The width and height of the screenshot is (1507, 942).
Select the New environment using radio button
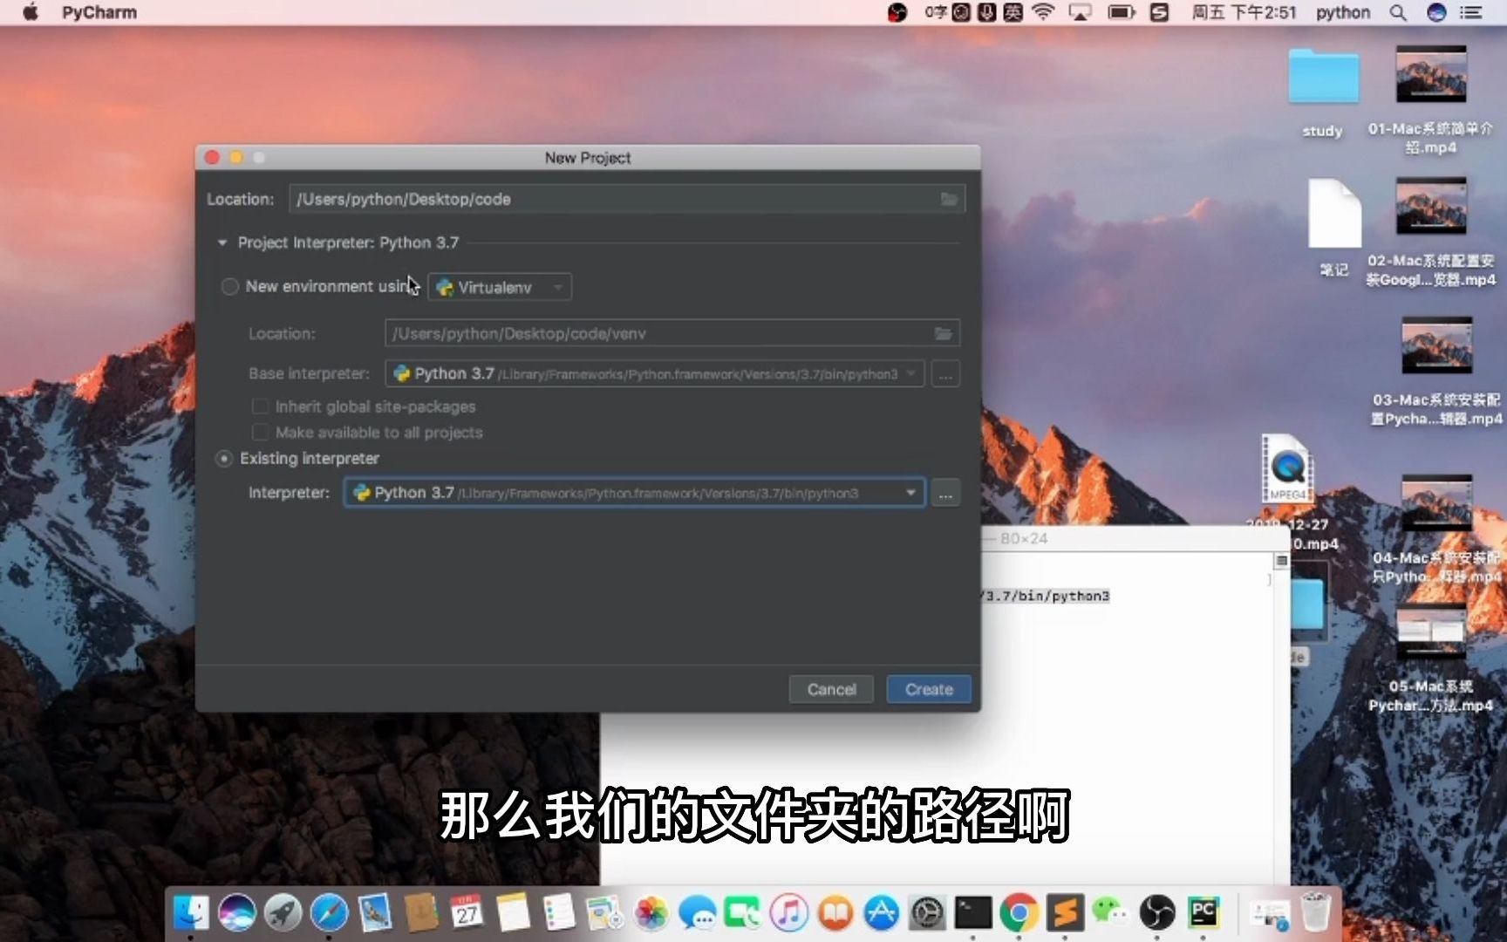point(229,286)
